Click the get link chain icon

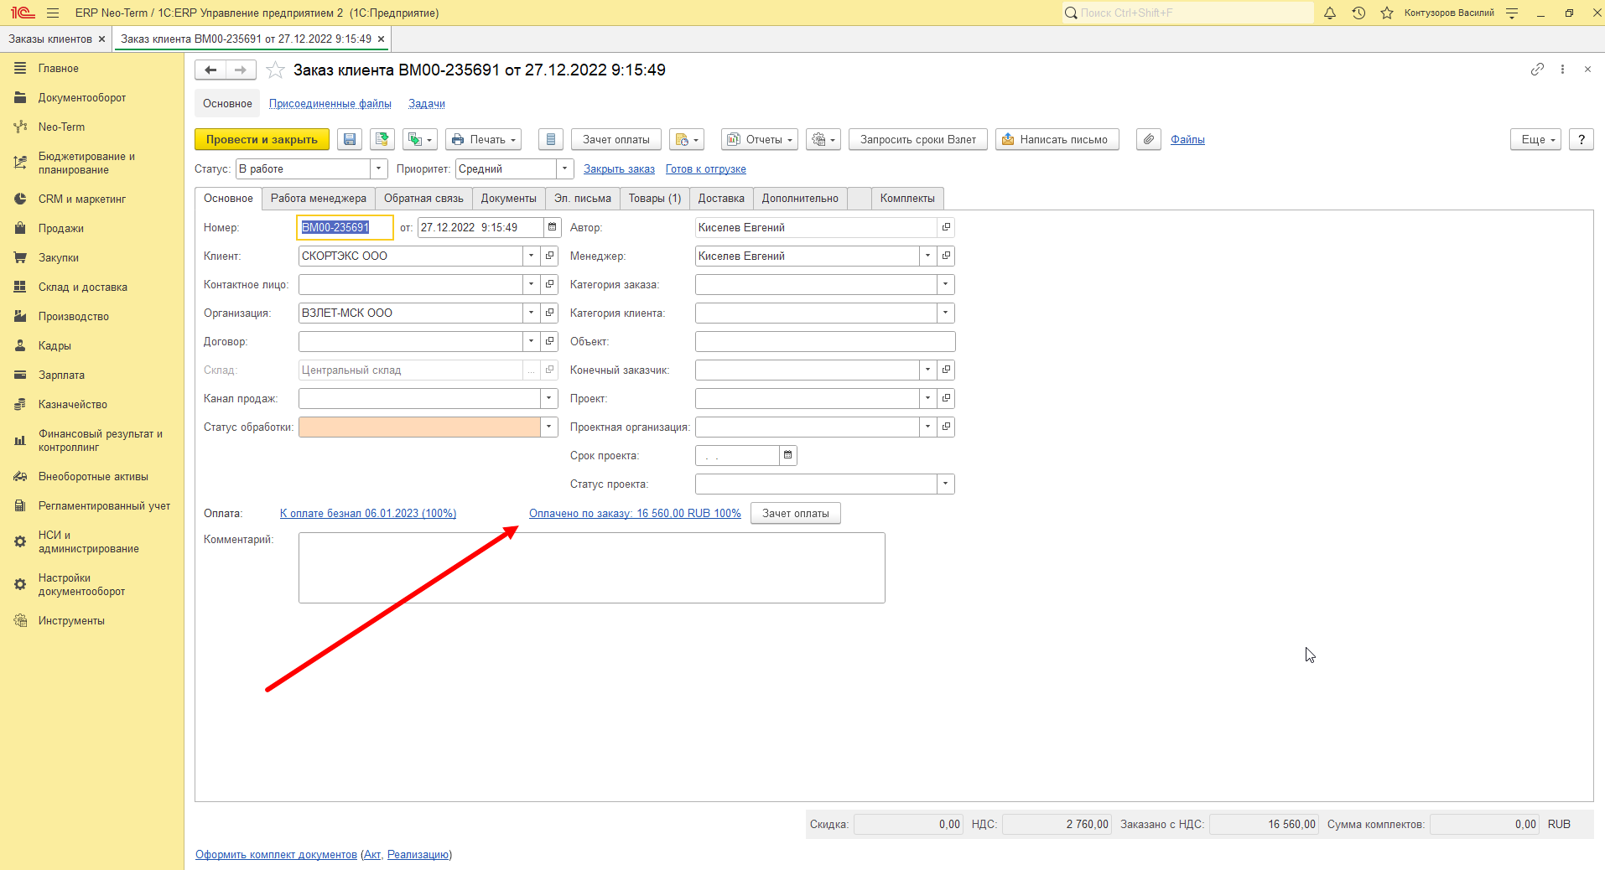1537,70
